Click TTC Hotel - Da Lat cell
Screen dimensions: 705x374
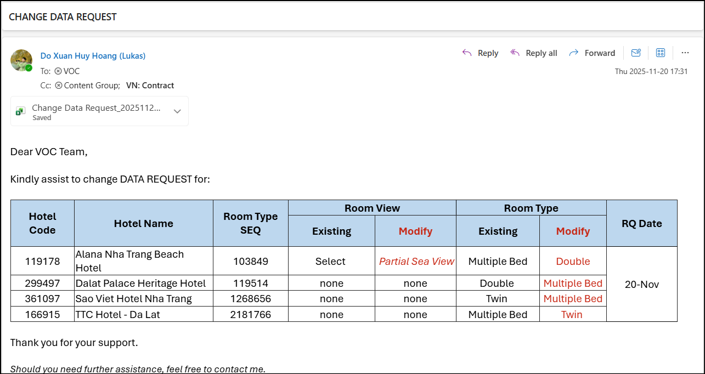[144, 314]
